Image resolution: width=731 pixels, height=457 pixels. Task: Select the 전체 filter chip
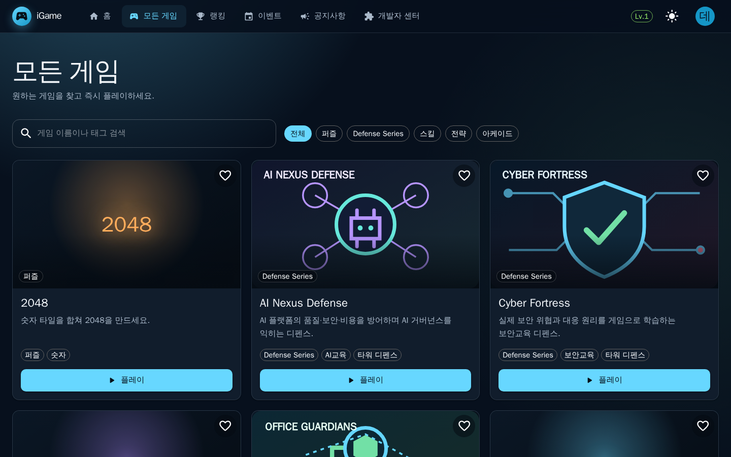coord(298,134)
